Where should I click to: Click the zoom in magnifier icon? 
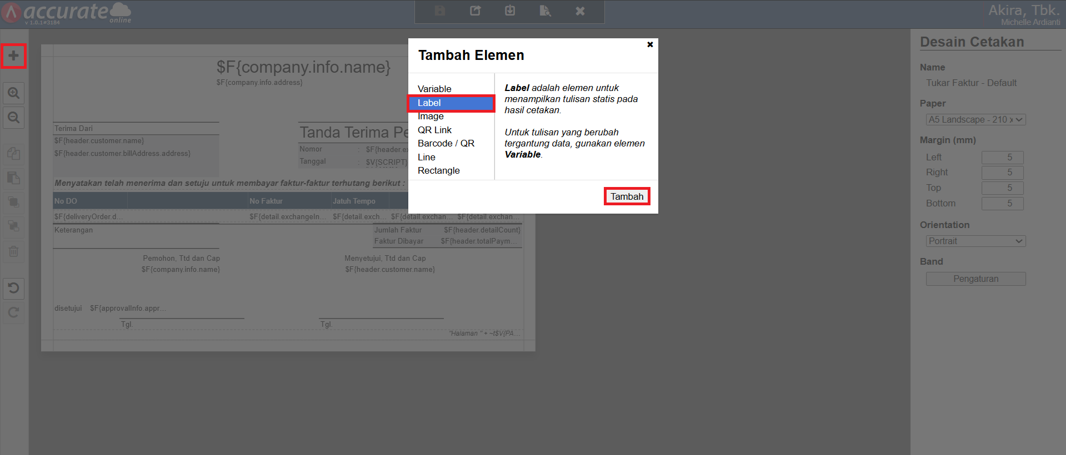click(x=13, y=93)
